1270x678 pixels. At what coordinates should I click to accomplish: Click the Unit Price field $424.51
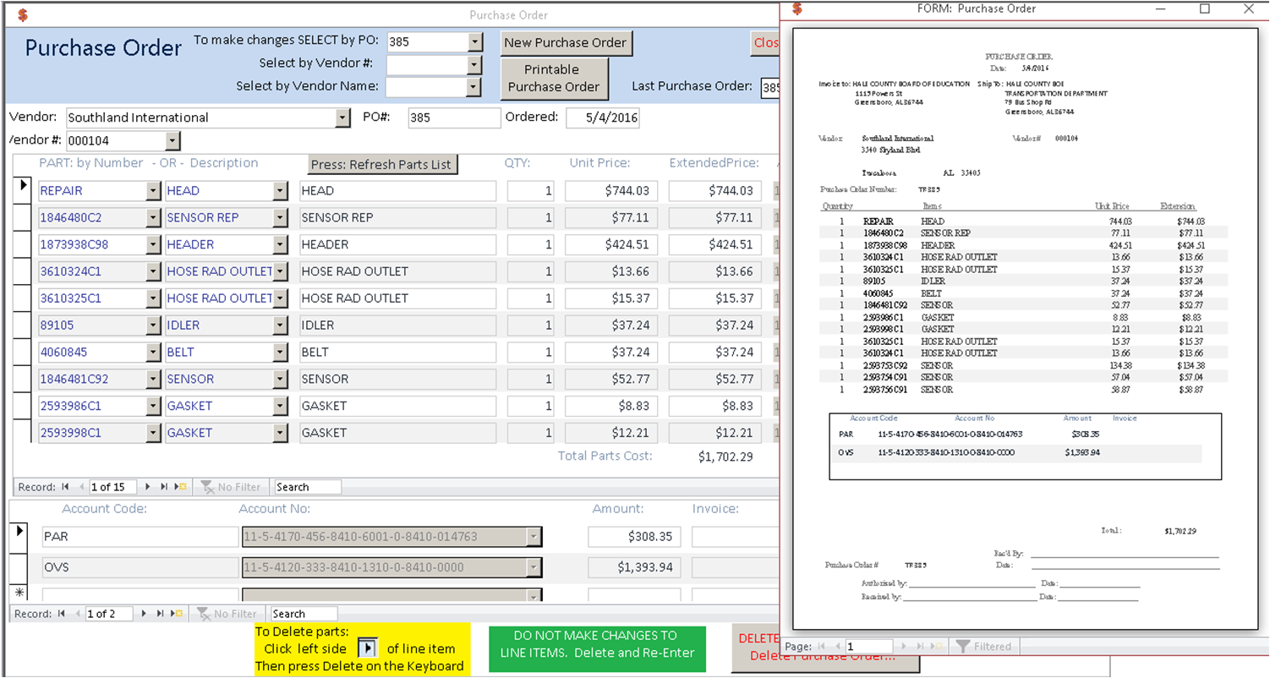click(x=611, y=245)
